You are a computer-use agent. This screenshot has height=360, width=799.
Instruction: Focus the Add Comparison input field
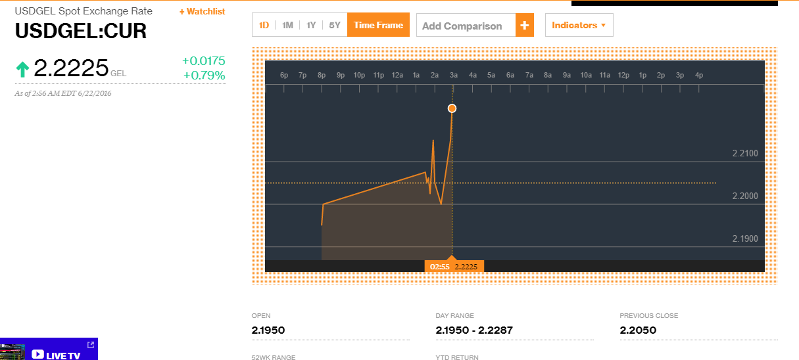[x=466, y=26]
